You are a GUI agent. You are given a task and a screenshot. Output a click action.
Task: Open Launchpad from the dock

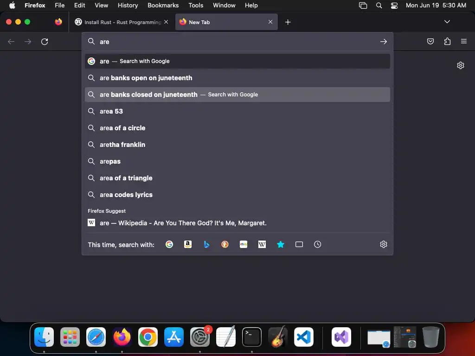coord(70,337)
